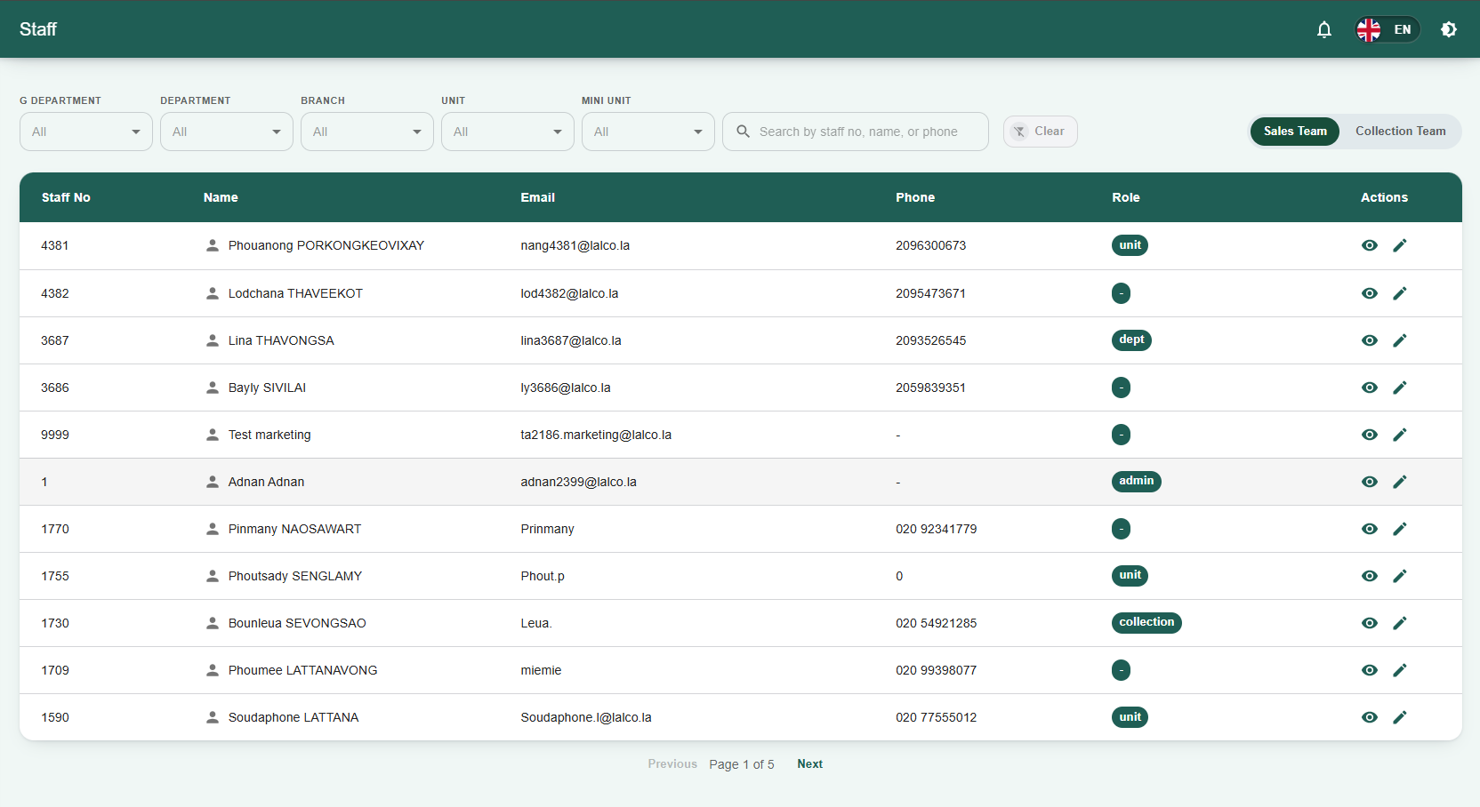
Task: Edit staff Lina THAVONGSA
Action: coord(1400,340)
